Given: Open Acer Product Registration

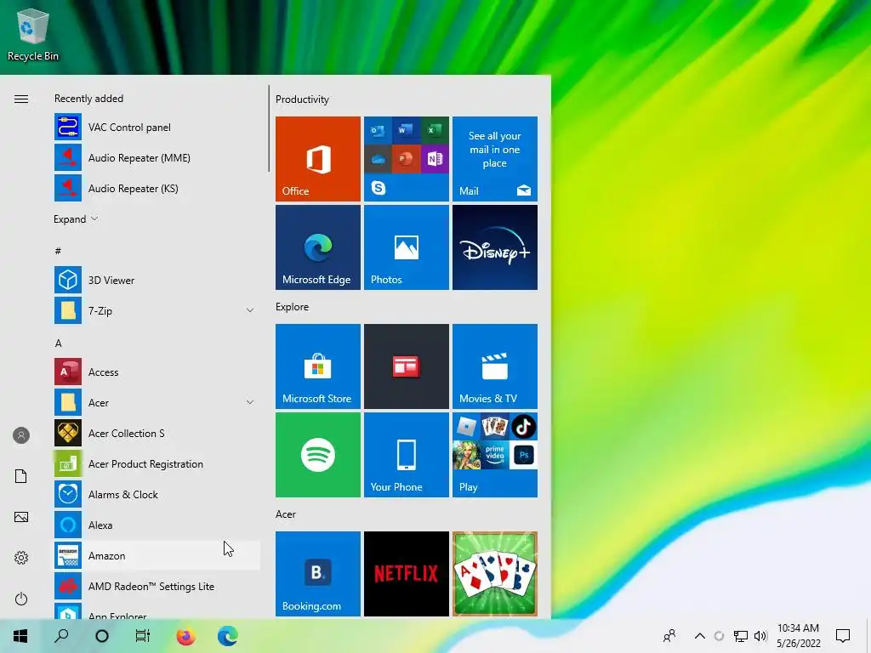Looking at the screenshot, I should click(x=157, y=463).
